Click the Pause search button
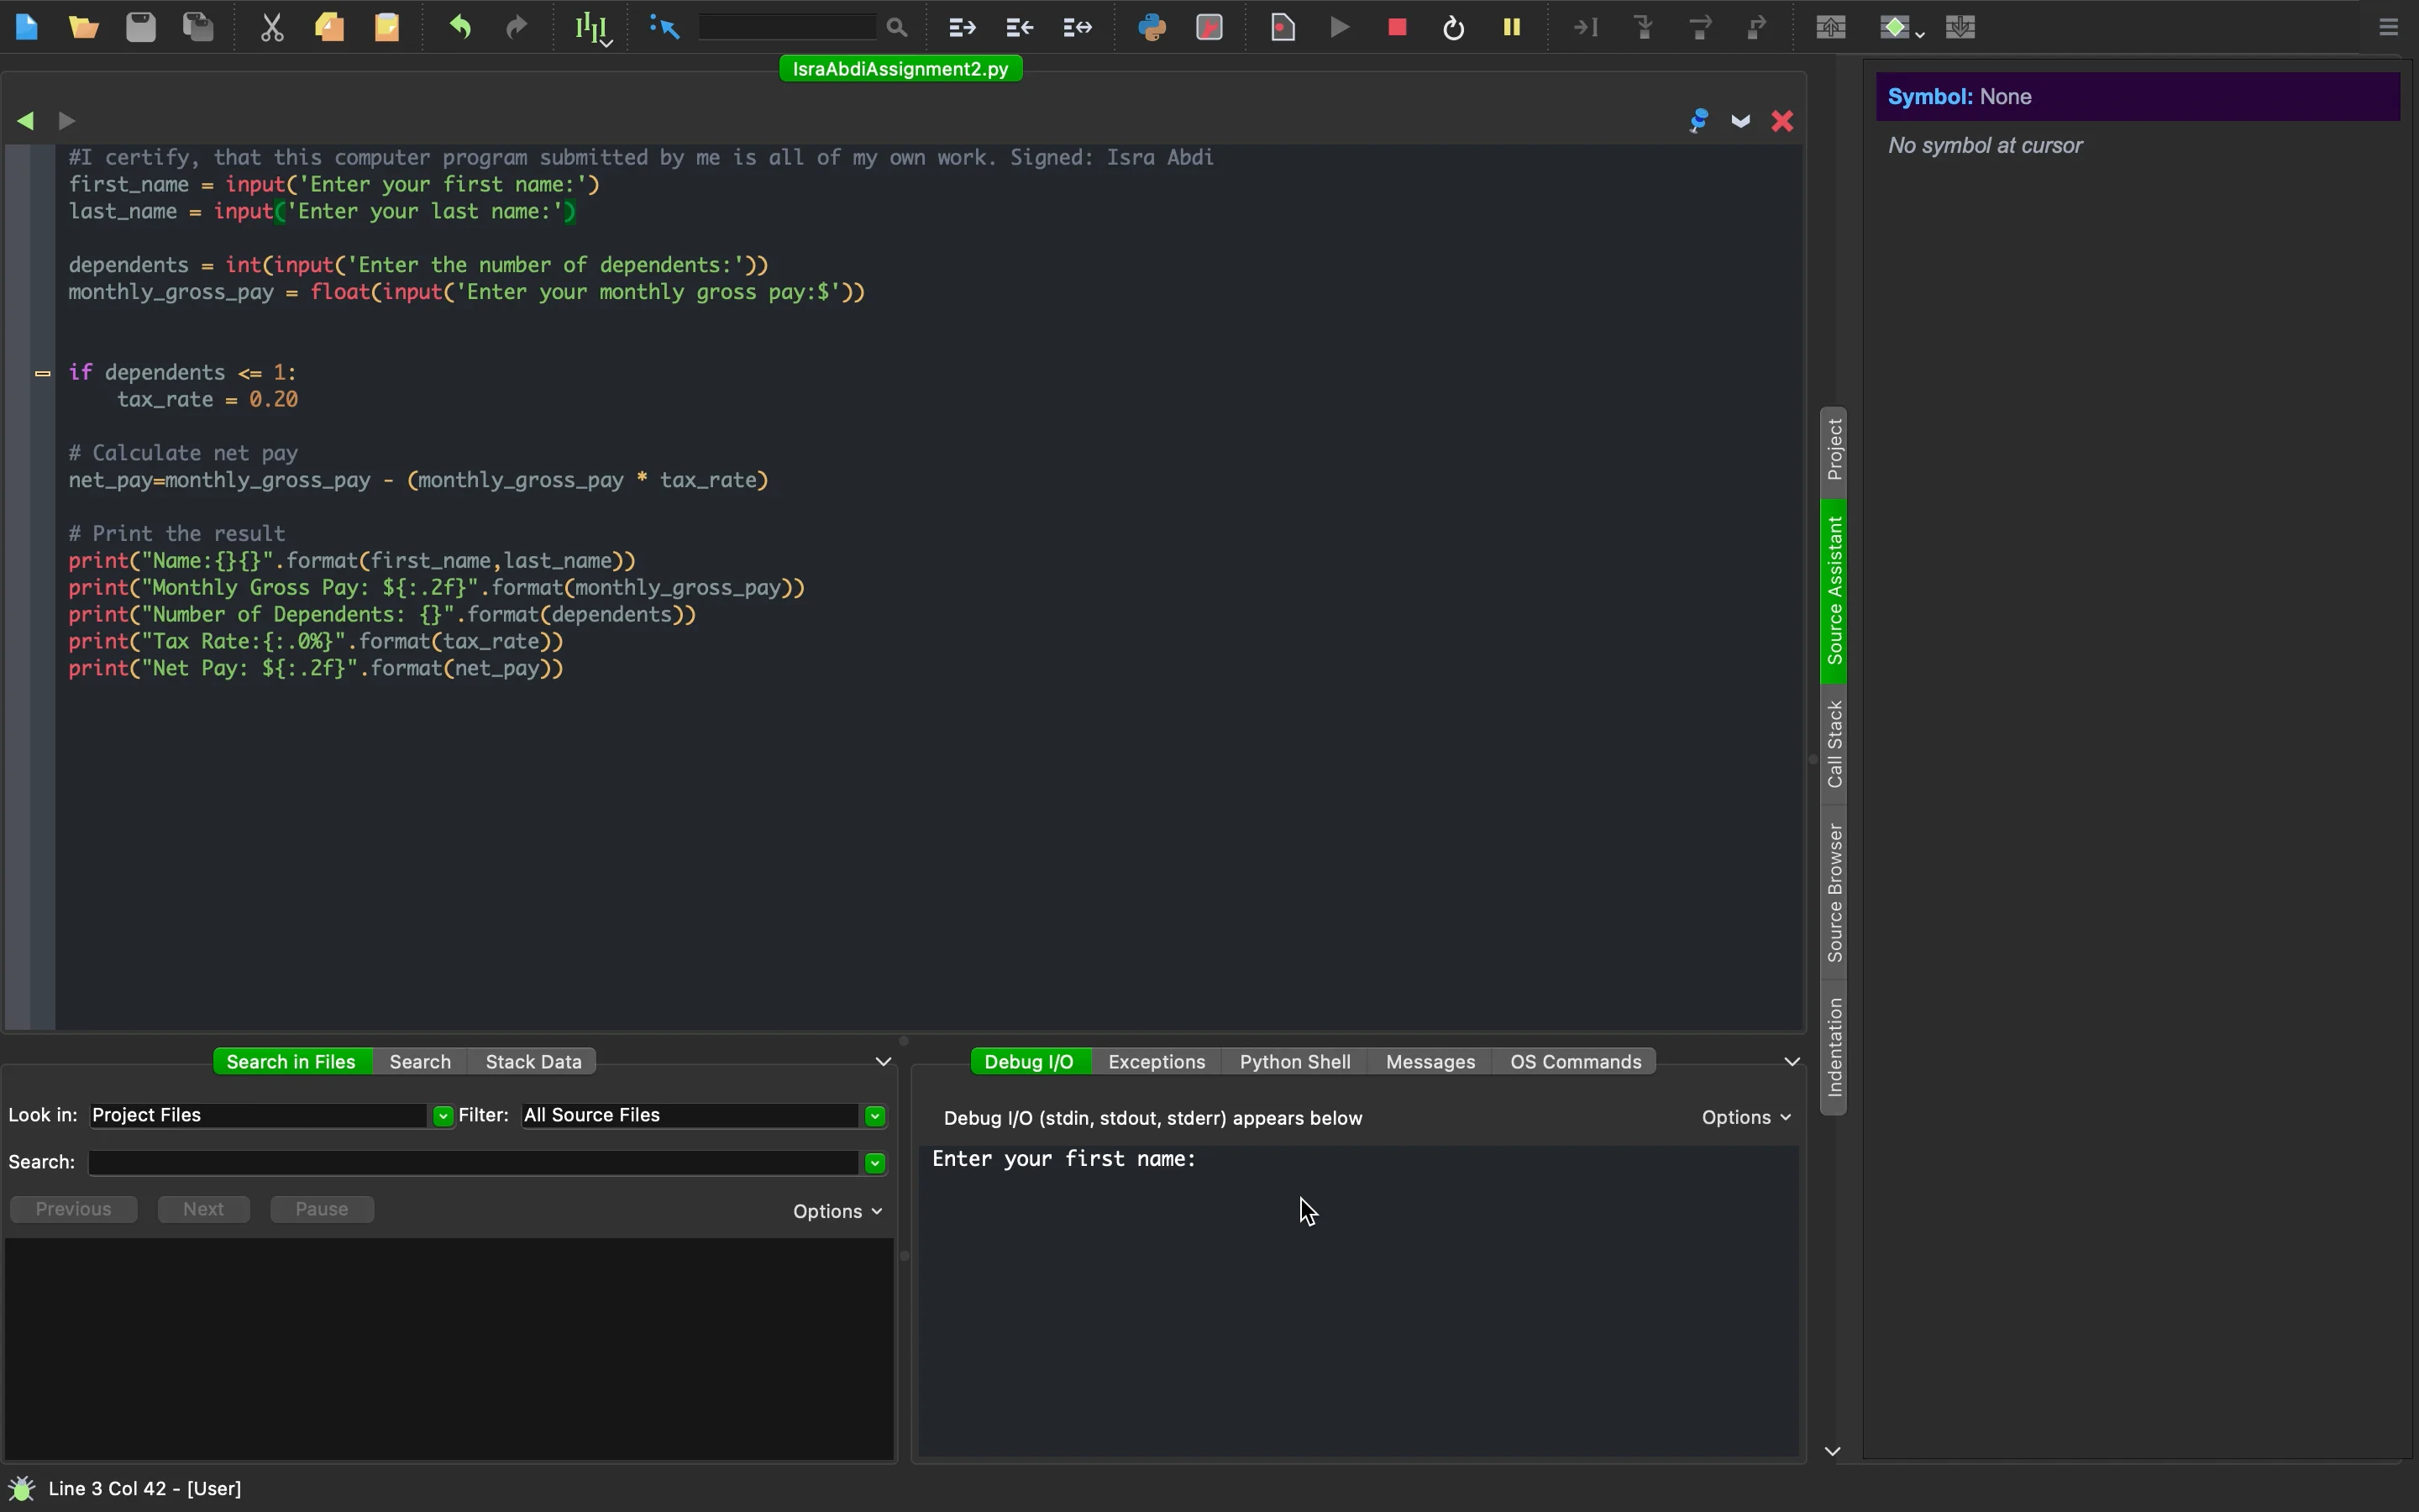2419x1512 pixels. [322, 1210]
